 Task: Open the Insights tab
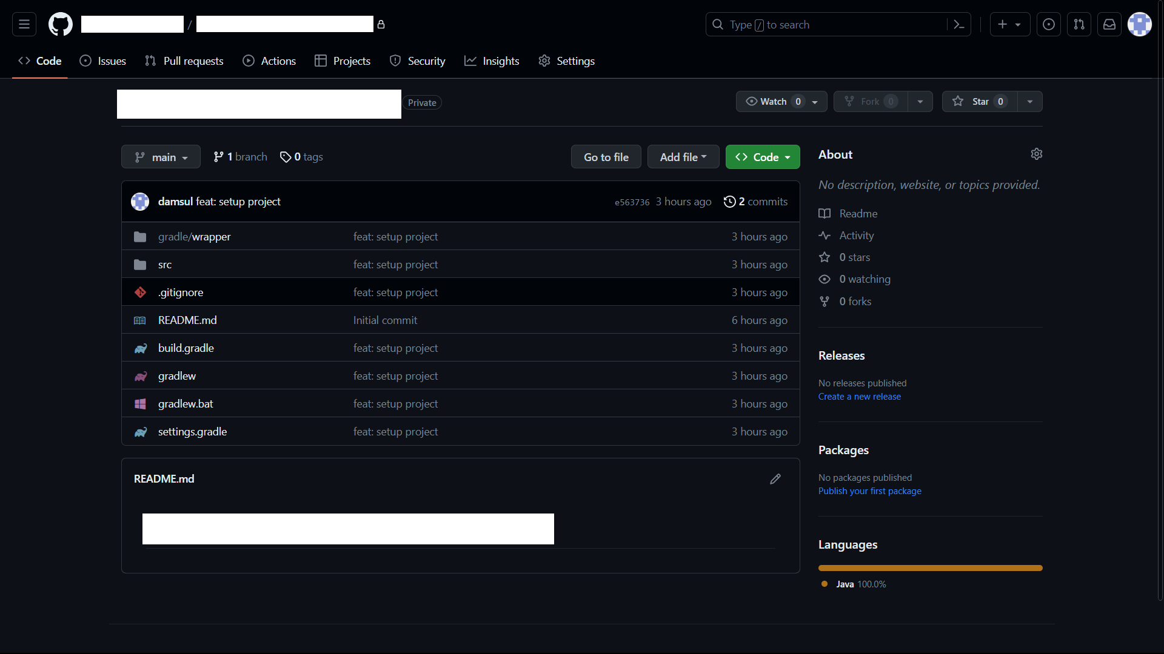coord(492,61)
